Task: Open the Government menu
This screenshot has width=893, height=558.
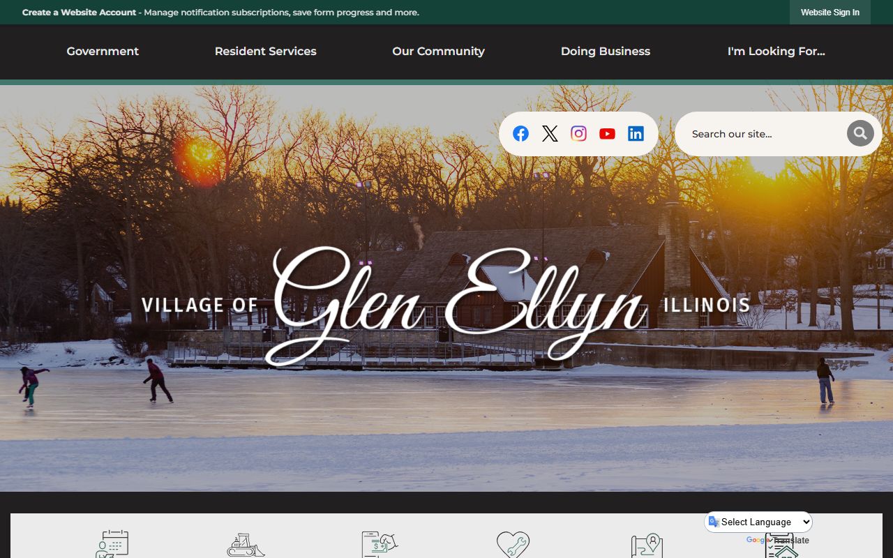Action: [103, 52]
